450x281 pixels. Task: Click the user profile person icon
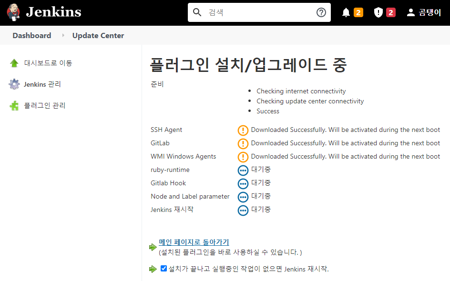[x=411, y=12]
